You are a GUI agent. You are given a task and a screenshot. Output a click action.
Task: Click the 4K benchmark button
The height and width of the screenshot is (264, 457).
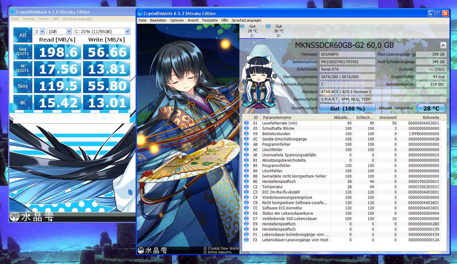coord(23,102)
